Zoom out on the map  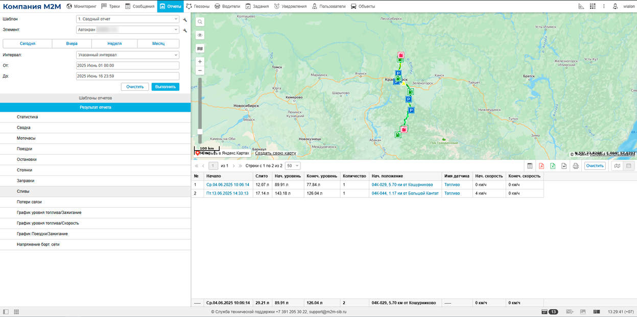click(200, 70)
